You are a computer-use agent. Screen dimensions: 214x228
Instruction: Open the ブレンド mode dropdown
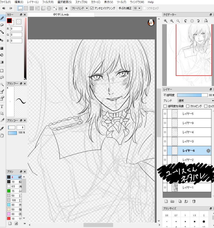[196, 101]
